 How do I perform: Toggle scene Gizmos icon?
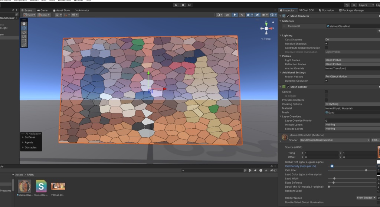coord(272,15)
